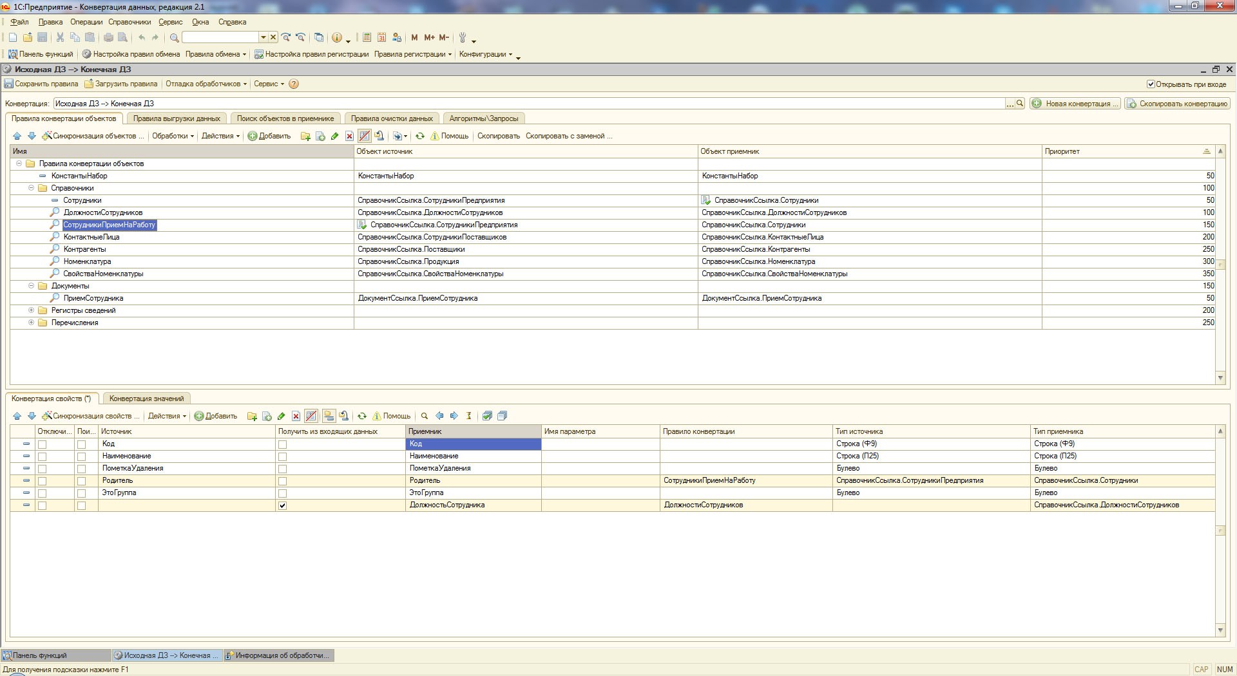Viewport: 1237px width, 676px height.
Task: Open the 'Справочники' menu
Action: [x=129, y=22]
